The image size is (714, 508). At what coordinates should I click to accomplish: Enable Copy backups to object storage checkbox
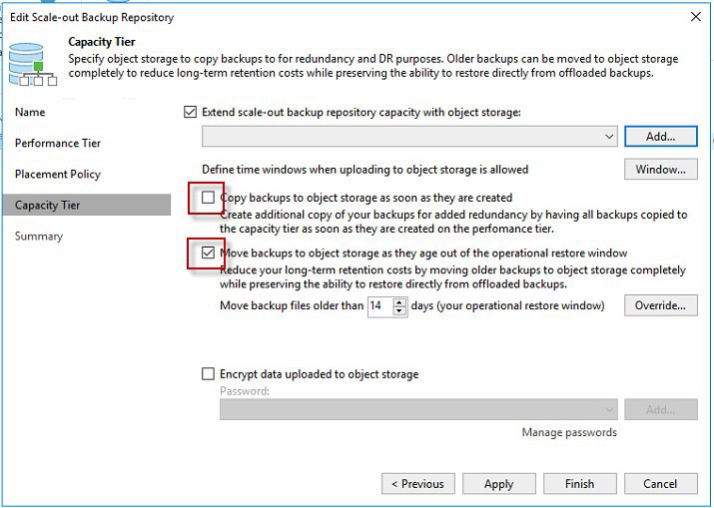click(208, 197)
